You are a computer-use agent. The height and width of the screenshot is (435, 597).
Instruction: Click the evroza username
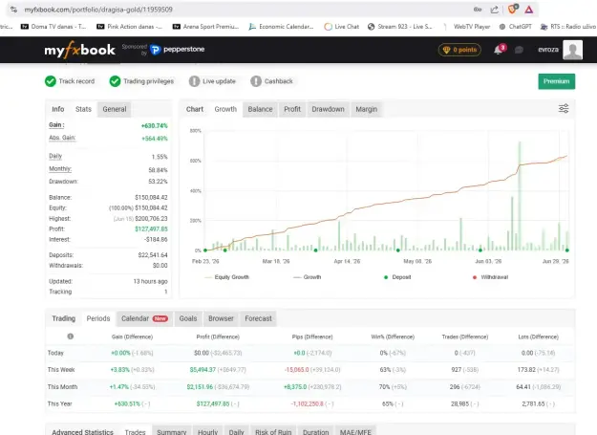[x=548, y=50]
